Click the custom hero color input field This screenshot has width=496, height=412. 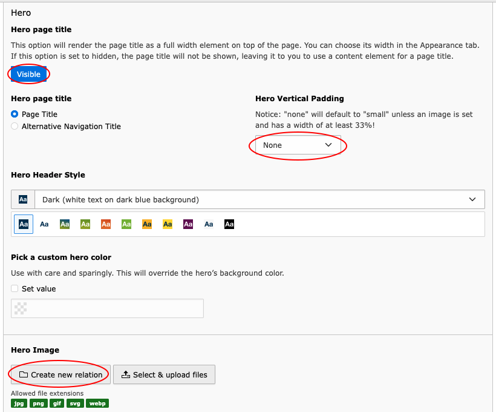point(107,308)
